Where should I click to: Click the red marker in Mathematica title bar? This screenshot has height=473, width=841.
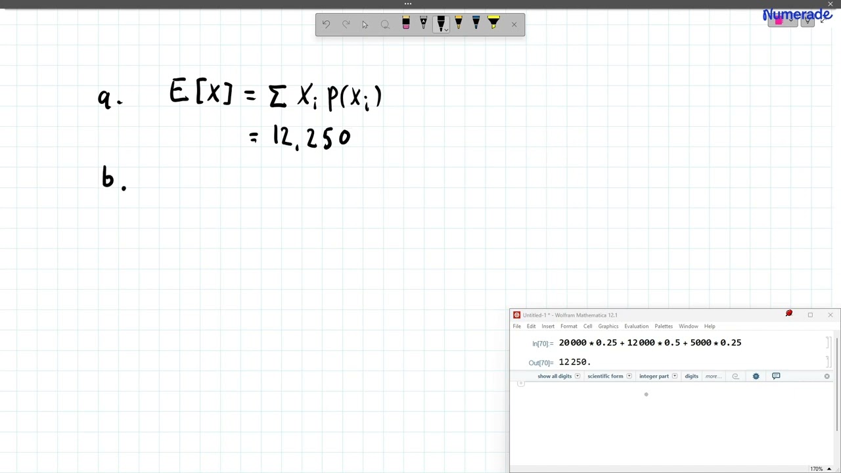click(x=789, y=314)
